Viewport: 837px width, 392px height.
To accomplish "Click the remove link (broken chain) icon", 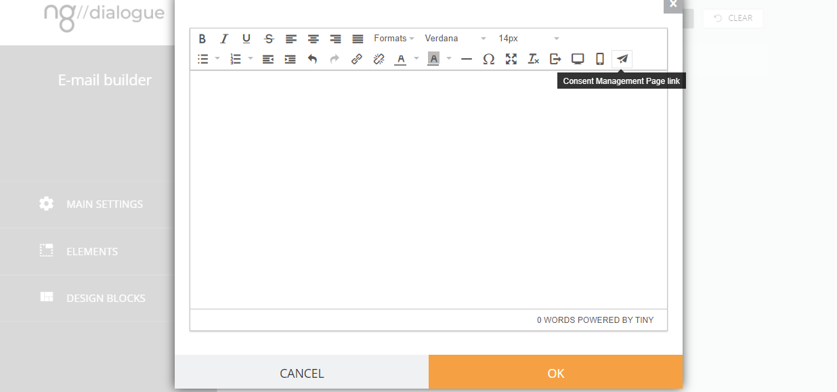I will [x=379, y=59].
